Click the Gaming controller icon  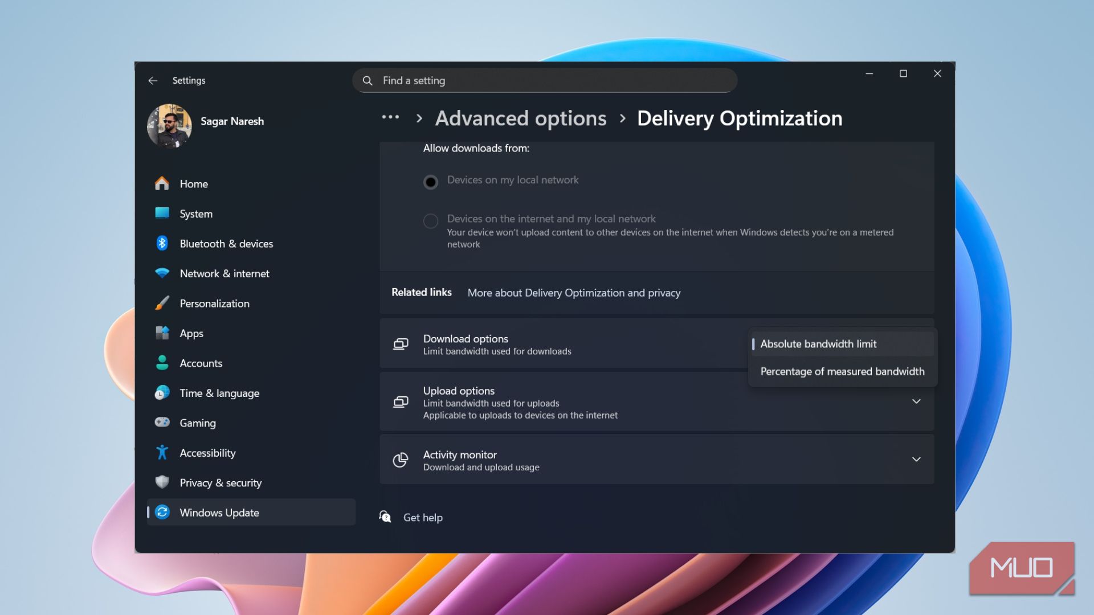pyautogui.click(x=162, y=423)
